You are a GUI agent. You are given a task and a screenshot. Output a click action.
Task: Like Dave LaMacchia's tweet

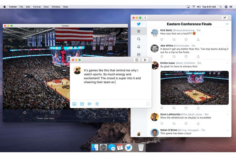coord(186,123)
